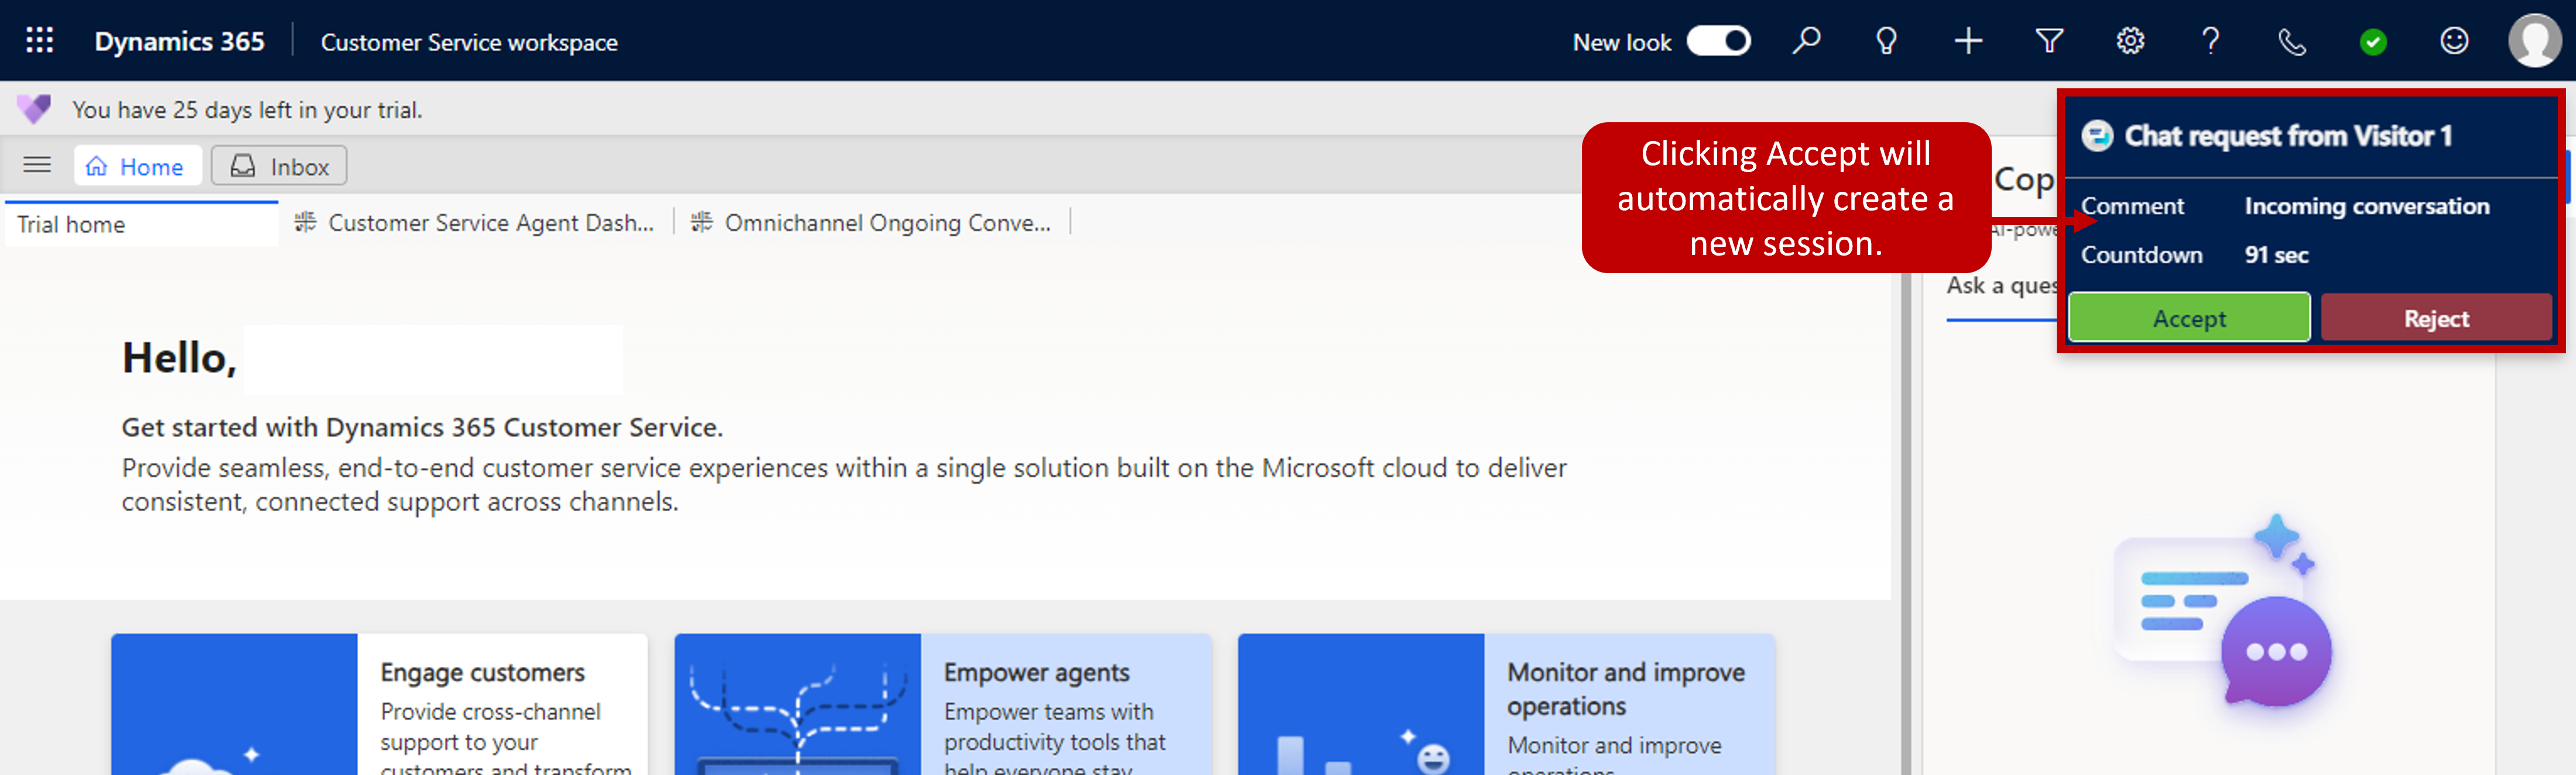This screenshot has height=775, width=2576.
Task: Click the "Chat request from Visitor 1" title
Action: [x=2288, y=136]
